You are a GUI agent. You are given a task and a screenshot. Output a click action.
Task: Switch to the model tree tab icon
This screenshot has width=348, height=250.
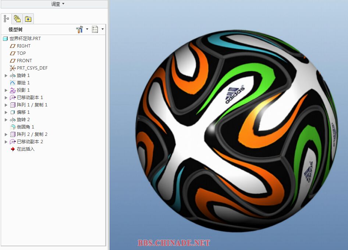coord(6,19)
